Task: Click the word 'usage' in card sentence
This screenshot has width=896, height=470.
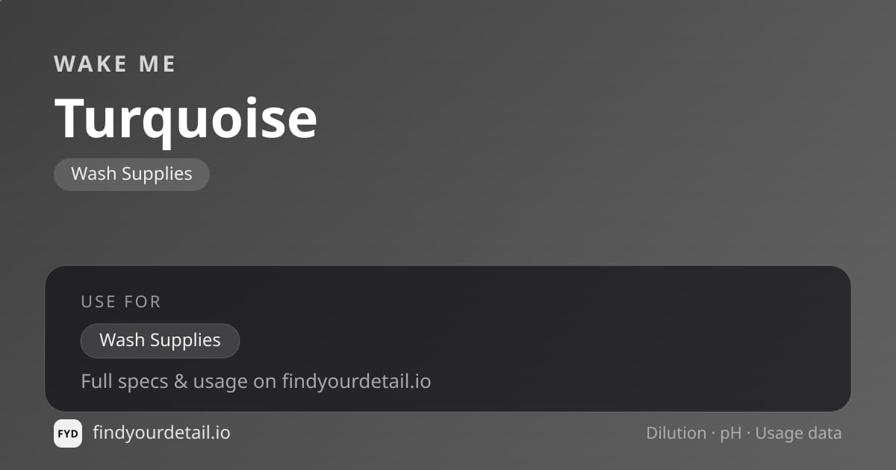Action: pos(220,382)
